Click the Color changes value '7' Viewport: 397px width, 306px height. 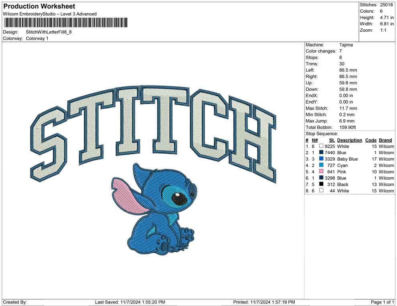pyautogui.click(x=340, y=51)
